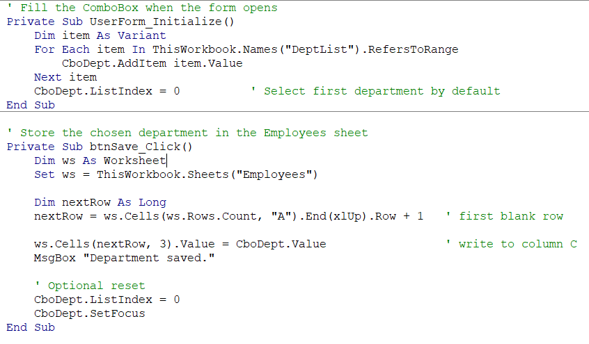Click the line "Private Sub btnSave_Click()"
Screen dimensions: 589x344
tap(100, 147)
